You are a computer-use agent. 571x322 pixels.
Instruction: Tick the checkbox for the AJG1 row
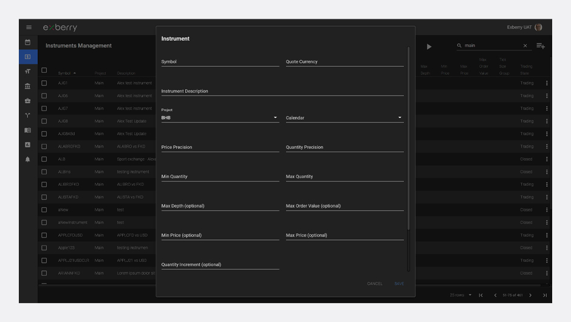44,83
